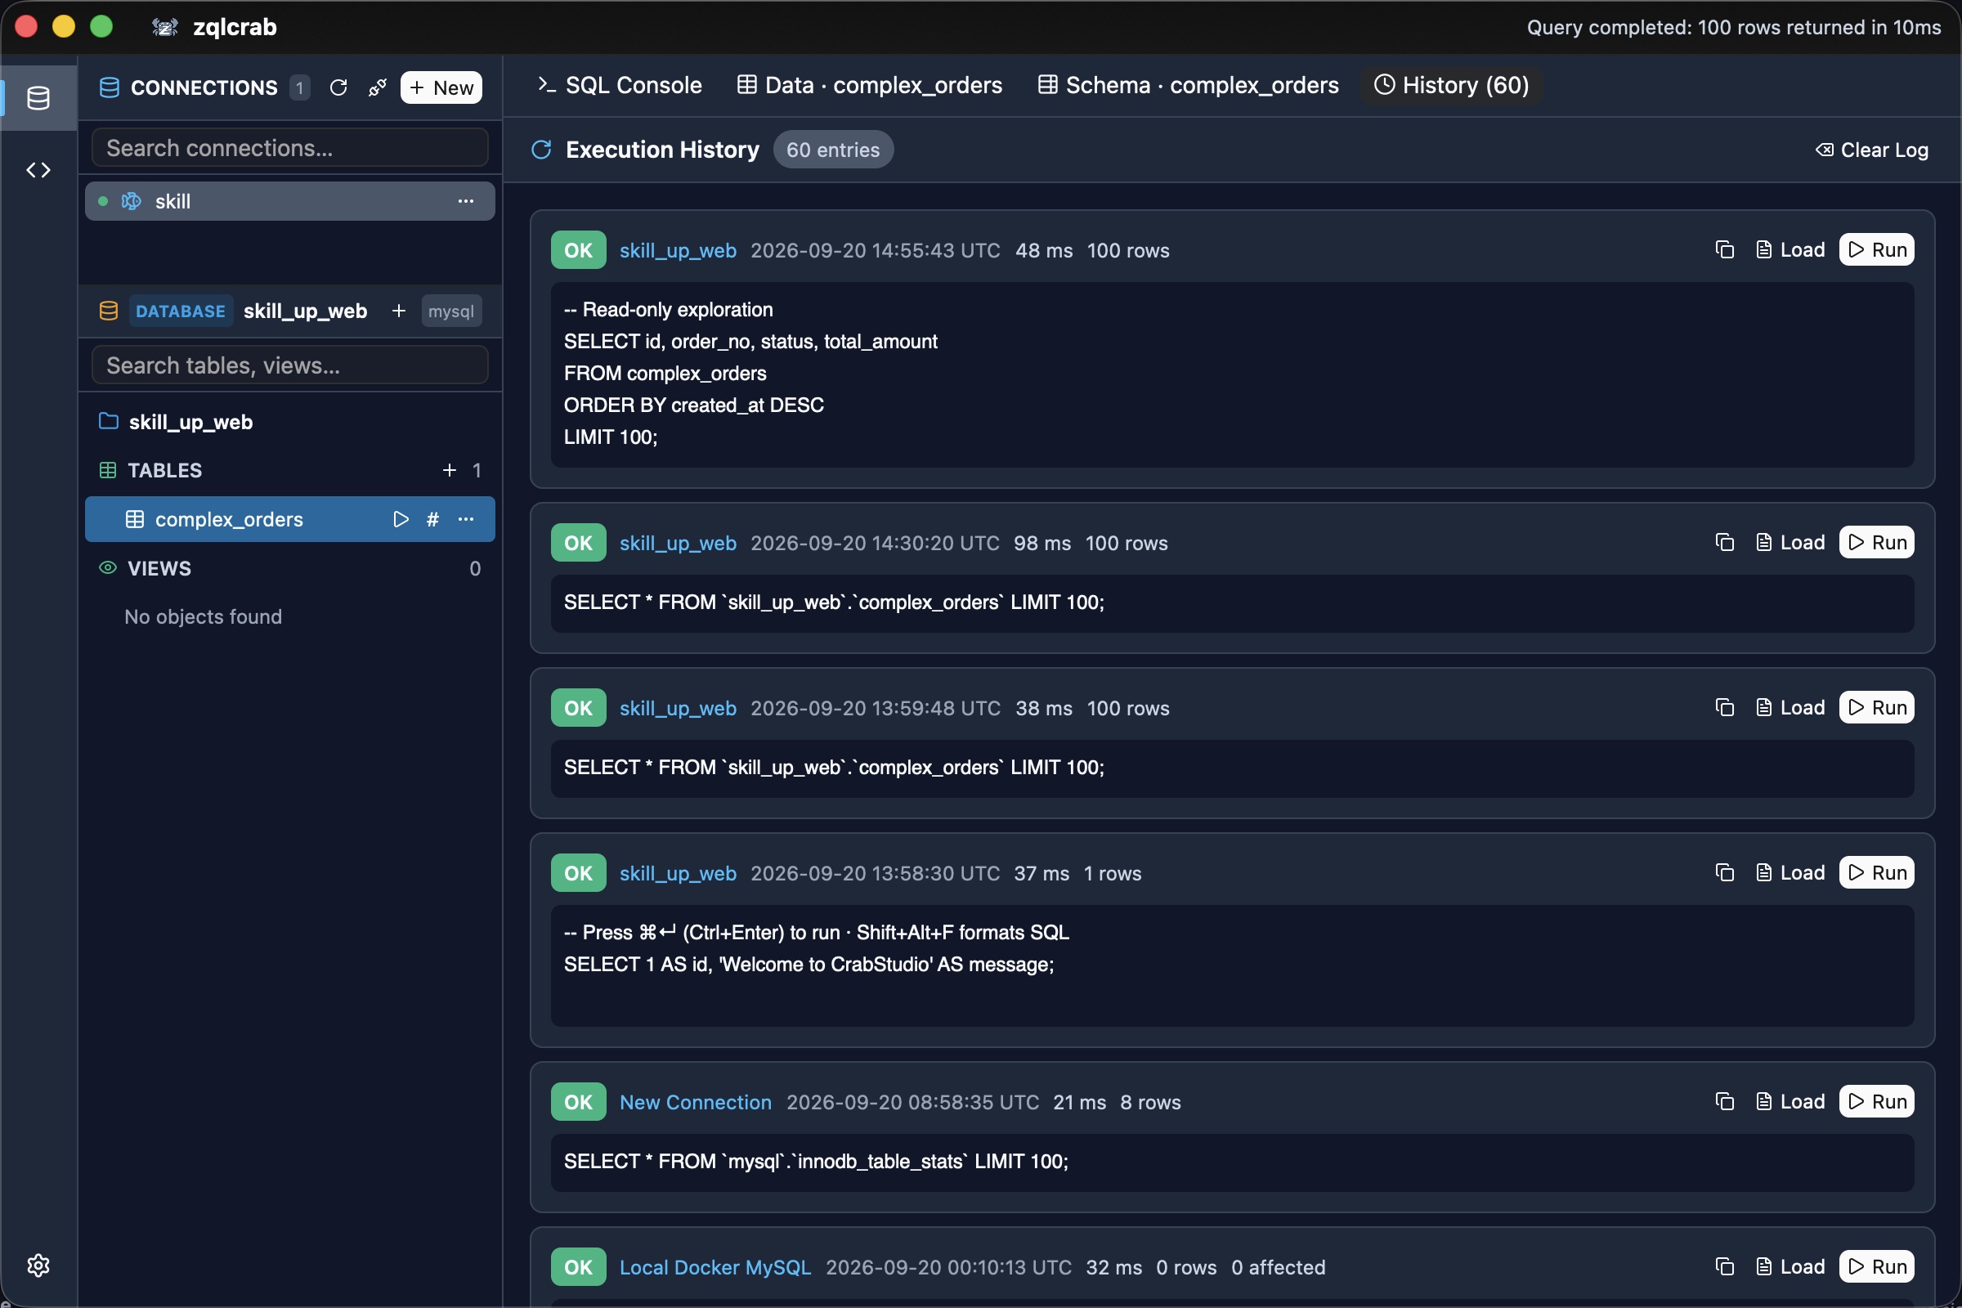Click OK status badge of 14:55:43 entry
The height and width of the screenshot is (1308, 1962).
coord(578,250)
